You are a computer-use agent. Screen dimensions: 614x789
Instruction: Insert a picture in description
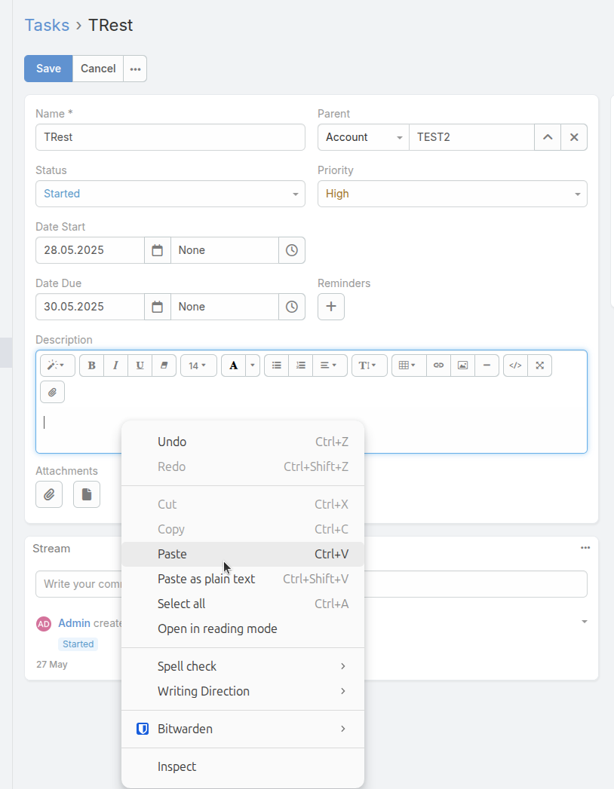coord(462,365)
